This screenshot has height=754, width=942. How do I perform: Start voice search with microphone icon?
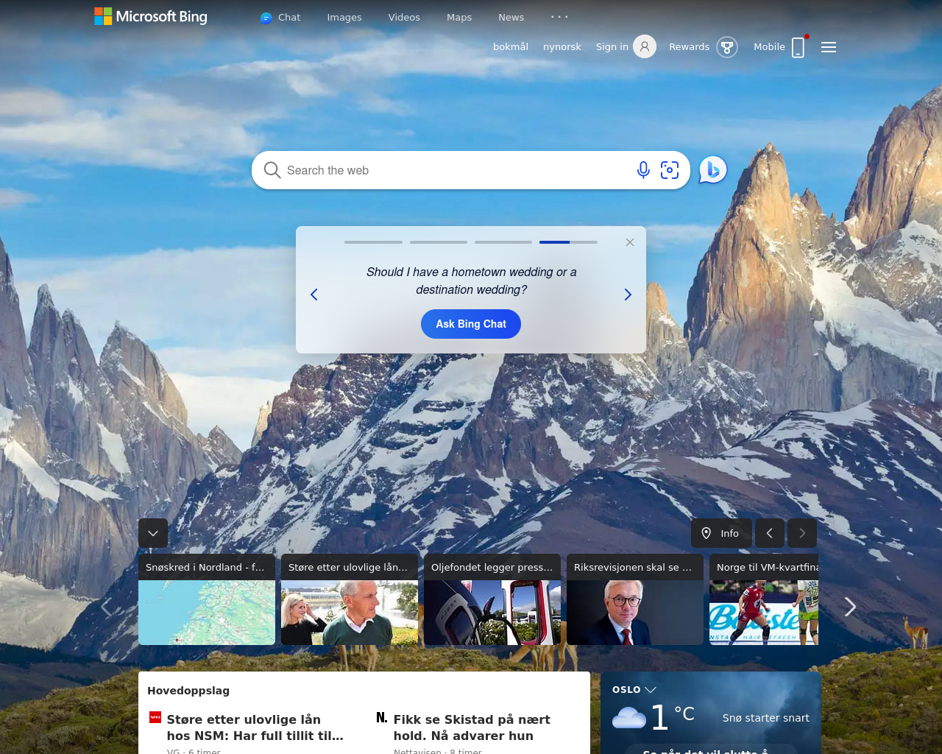click(643, 170)
